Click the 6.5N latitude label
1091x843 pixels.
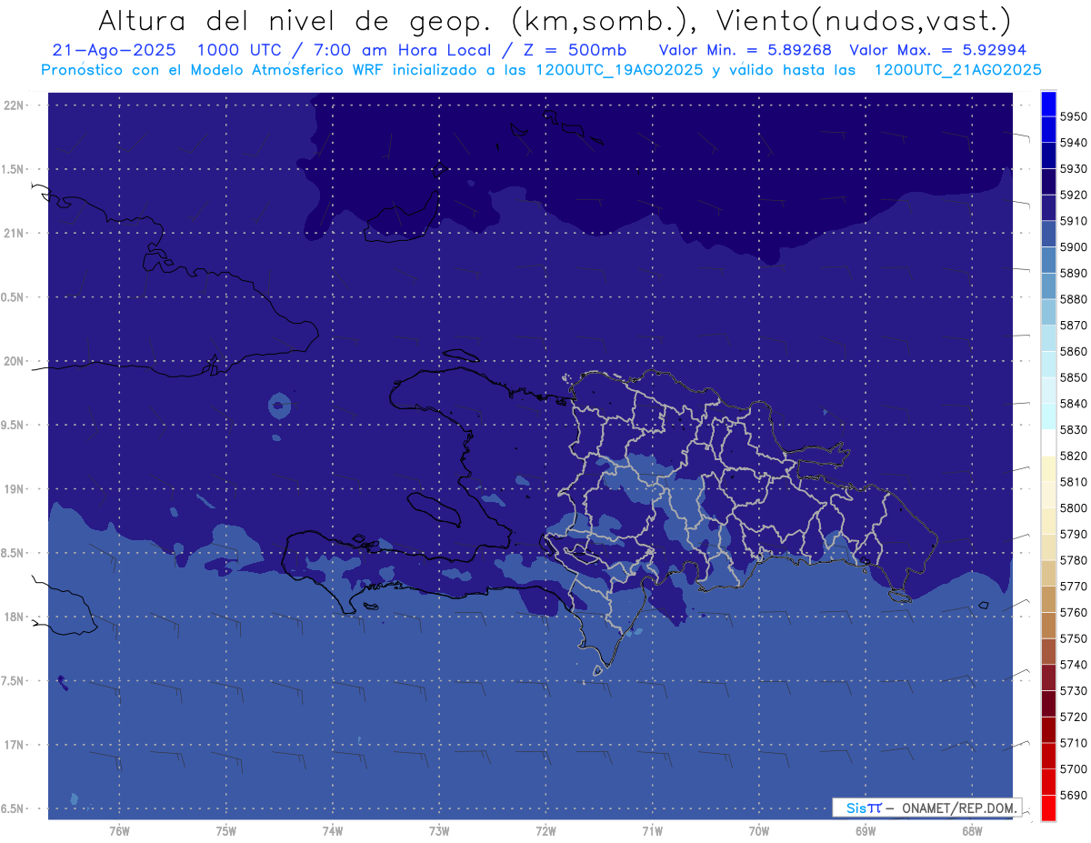[x=14, y=808]
